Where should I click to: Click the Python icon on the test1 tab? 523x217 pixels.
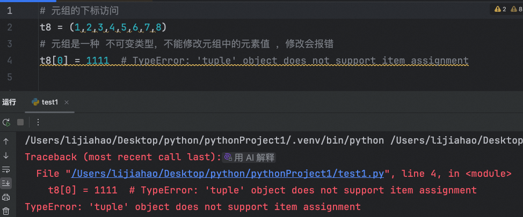pyautogui.click(x=35, y=102)
